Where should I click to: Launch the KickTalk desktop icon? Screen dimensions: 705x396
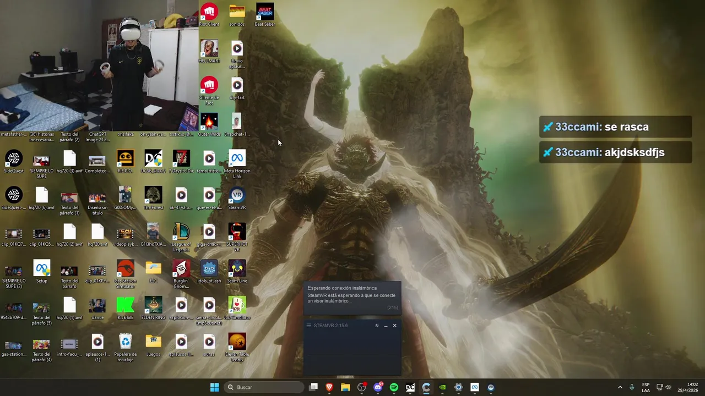tap(125, 308)
